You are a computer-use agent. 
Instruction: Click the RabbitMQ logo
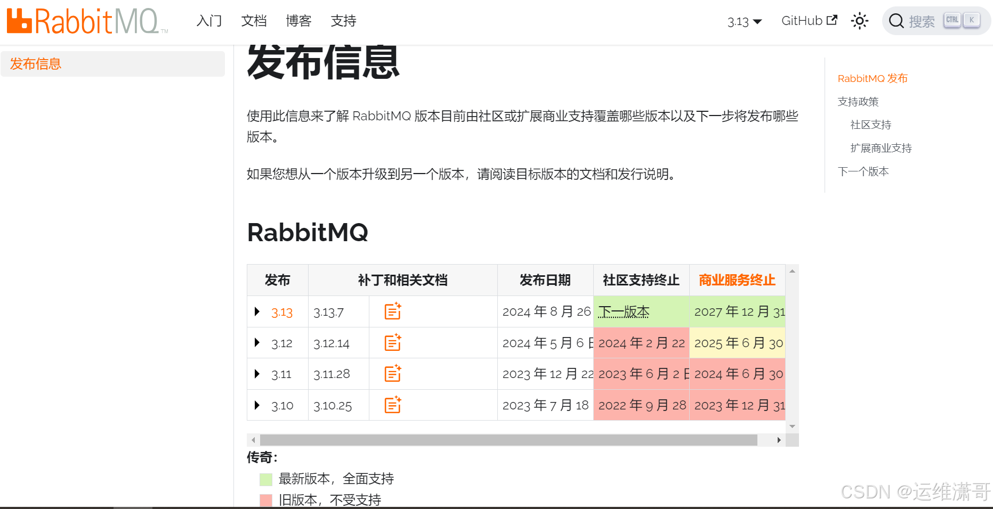click(87, 21)
